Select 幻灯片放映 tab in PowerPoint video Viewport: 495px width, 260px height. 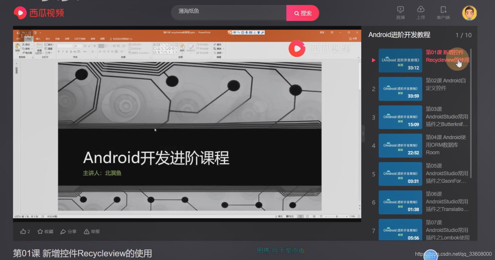(x=80, y=39)
